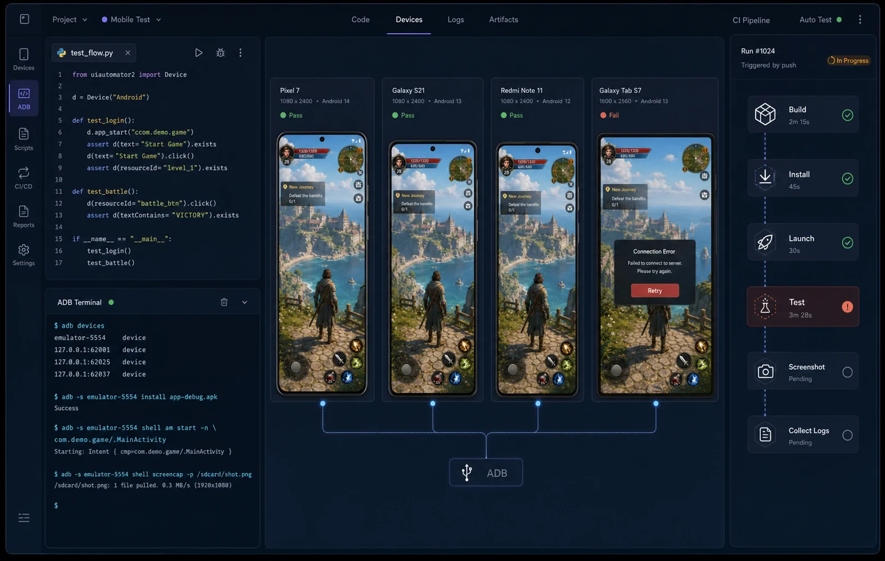Open the CI Pipeline panel header
The height and width of the screenshot is (561, 885).
(x=751, y=20)
